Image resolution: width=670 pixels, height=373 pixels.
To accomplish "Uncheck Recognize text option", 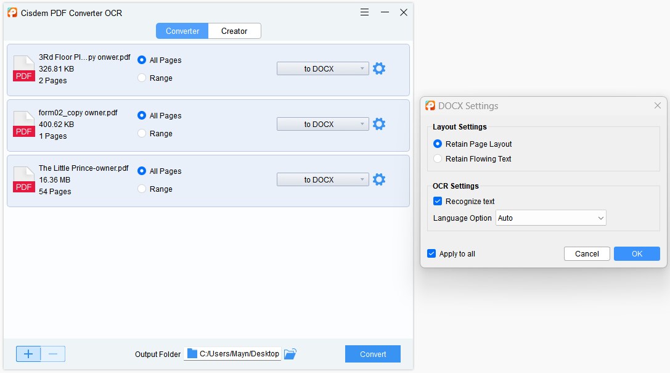I will [438, 201].
